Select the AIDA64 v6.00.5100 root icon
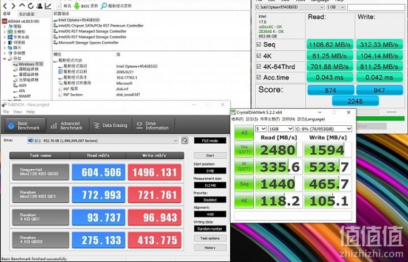This screenshot has width=408, height=262. [4, 21]
